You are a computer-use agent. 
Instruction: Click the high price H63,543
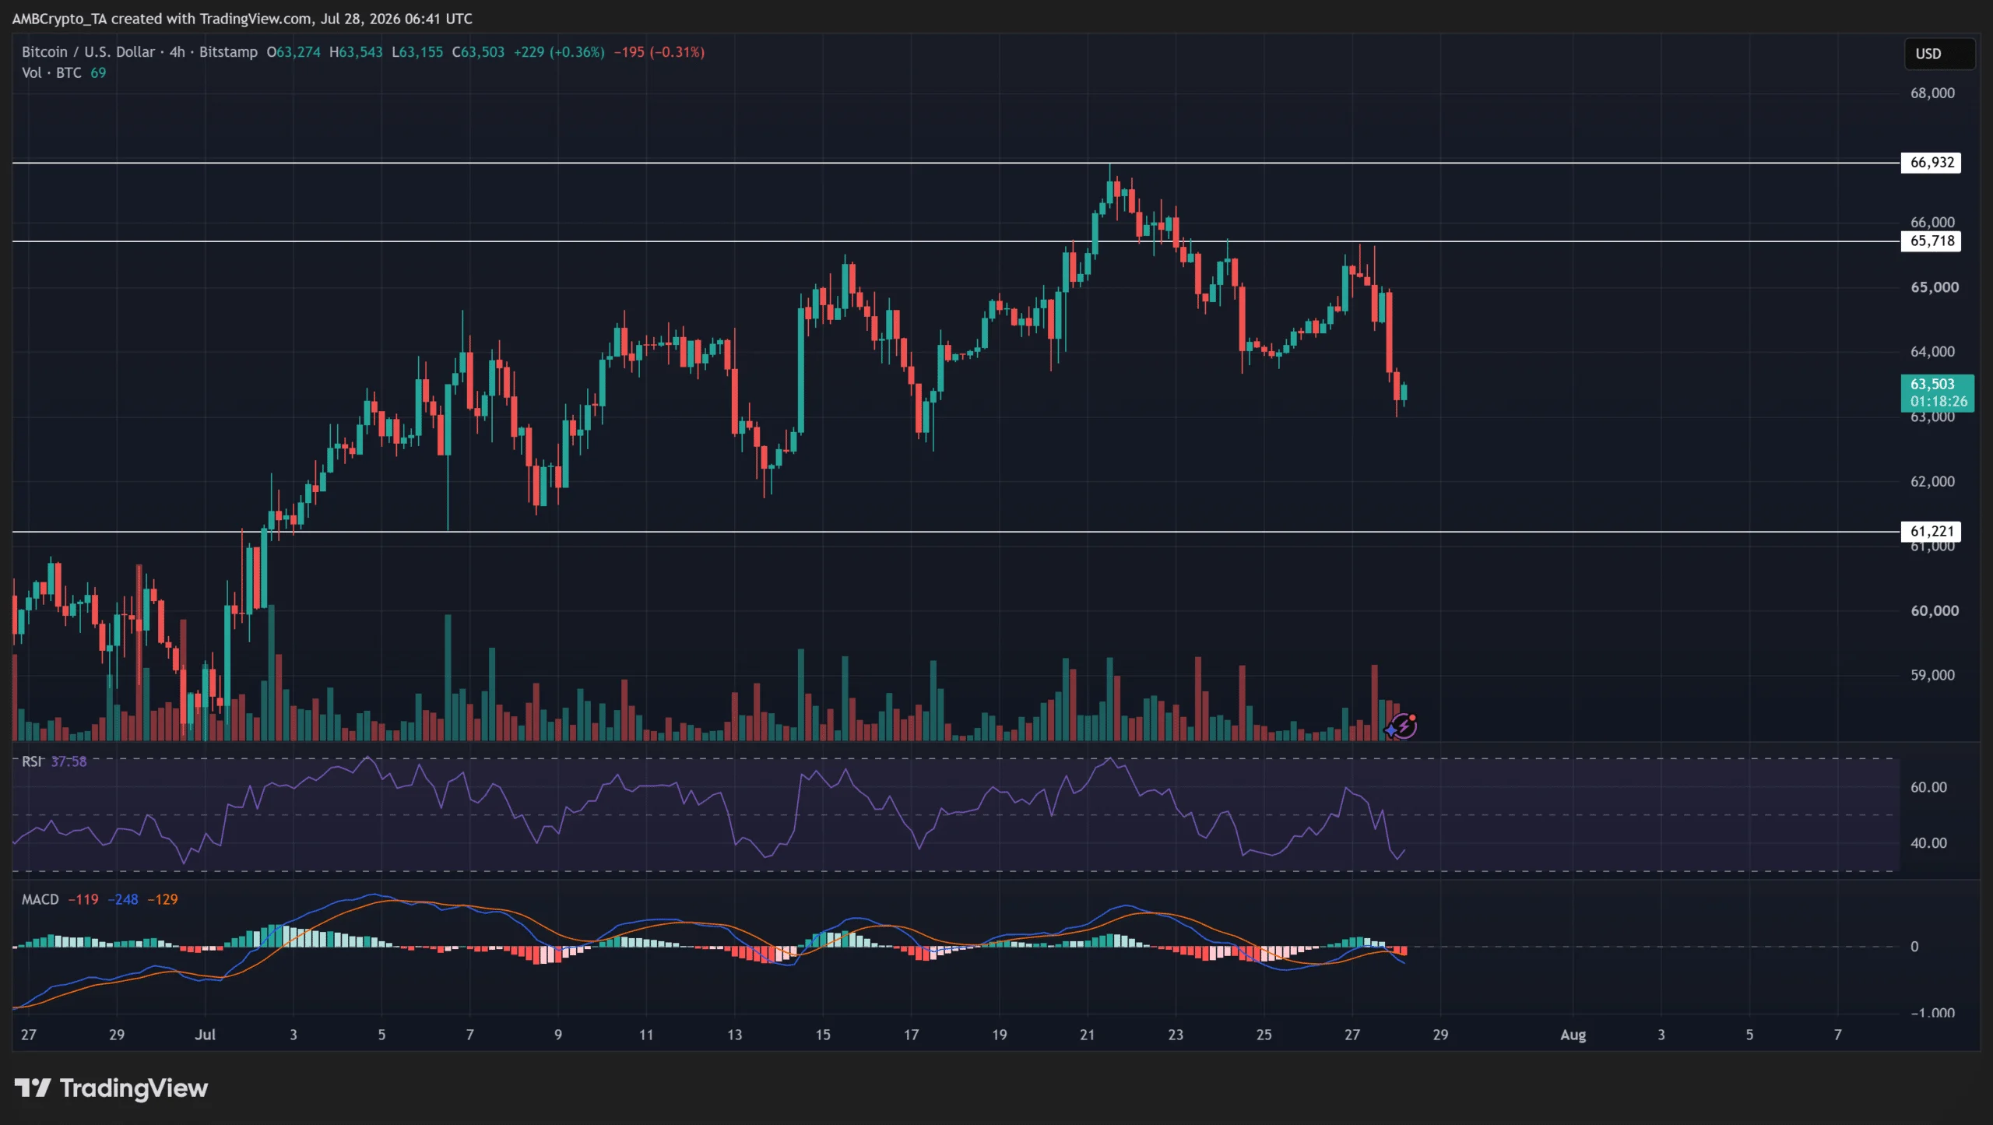coord(356,52)
